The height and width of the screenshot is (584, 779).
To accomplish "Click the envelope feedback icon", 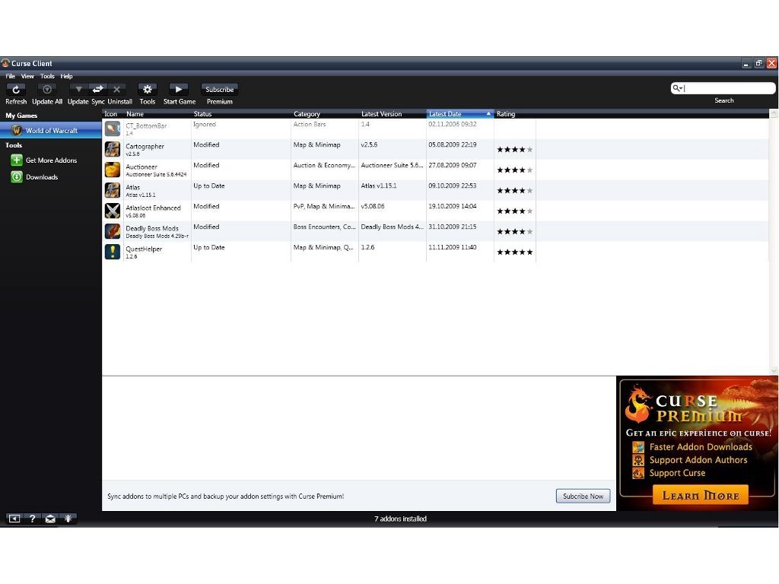I will click(x=50, y=519).
